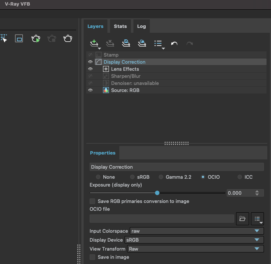Click the follow mouse frame icon
Viewport: 271px width, 264px height.
tap(19, 38)
